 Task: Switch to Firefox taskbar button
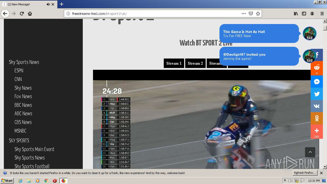63,181
